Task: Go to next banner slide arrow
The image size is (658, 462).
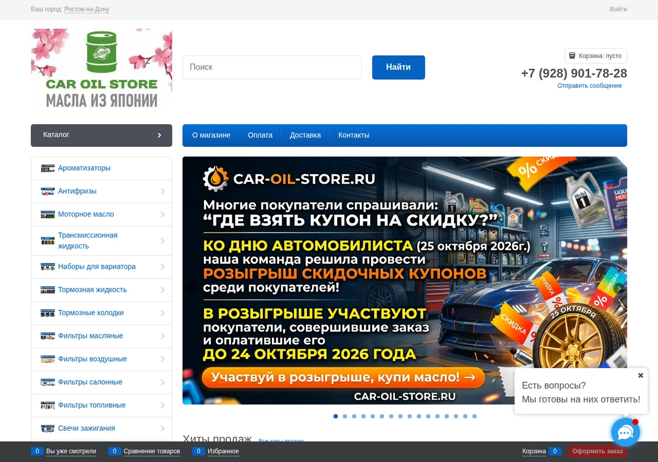Action: [619, 288]
